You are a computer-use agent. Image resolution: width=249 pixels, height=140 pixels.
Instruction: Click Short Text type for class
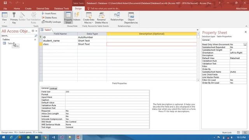(x=92, y=44)
